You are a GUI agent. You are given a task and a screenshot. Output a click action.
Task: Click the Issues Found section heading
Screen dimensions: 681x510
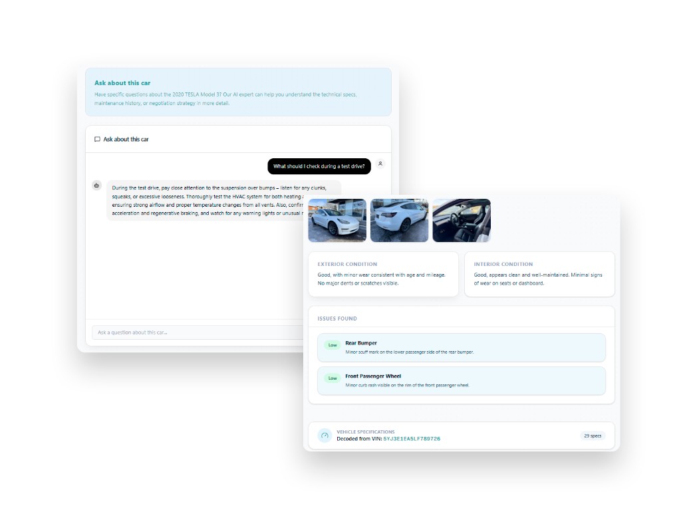pos(336,319)
